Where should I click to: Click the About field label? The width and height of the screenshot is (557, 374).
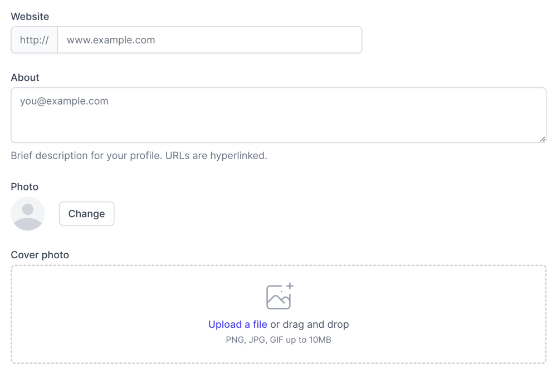tap(25, 77)
